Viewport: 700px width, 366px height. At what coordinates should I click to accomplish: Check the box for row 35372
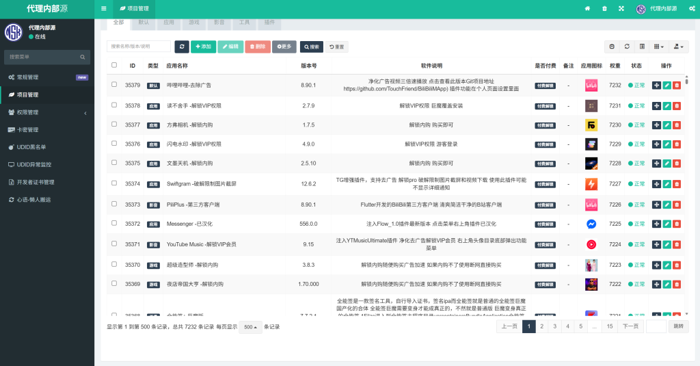[114, 223]
